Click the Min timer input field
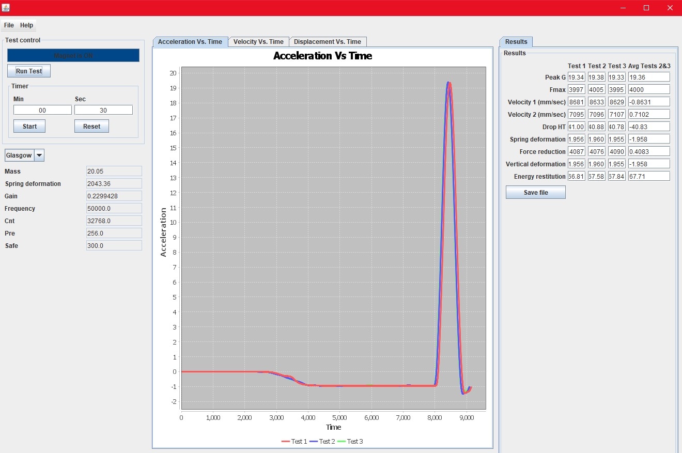 point(42,110)
